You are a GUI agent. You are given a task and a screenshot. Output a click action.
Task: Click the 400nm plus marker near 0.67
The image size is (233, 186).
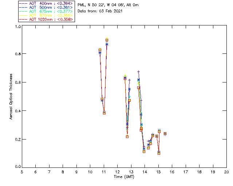(138, 72)
